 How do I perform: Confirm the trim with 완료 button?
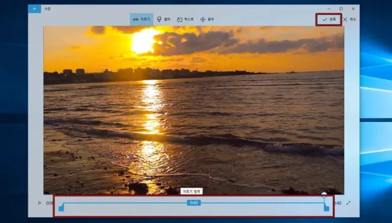click(x=329, y=19)
